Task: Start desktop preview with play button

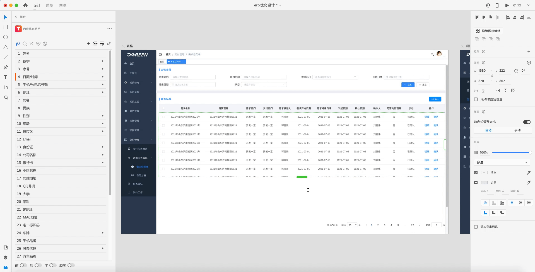Action: [x=507, y=5]
